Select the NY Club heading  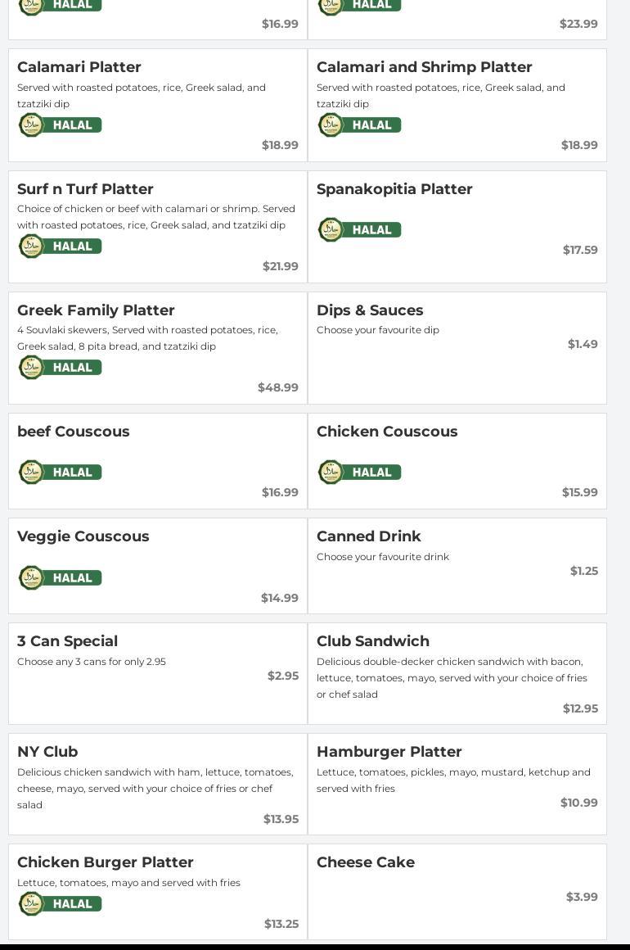(x=47, y=752)
